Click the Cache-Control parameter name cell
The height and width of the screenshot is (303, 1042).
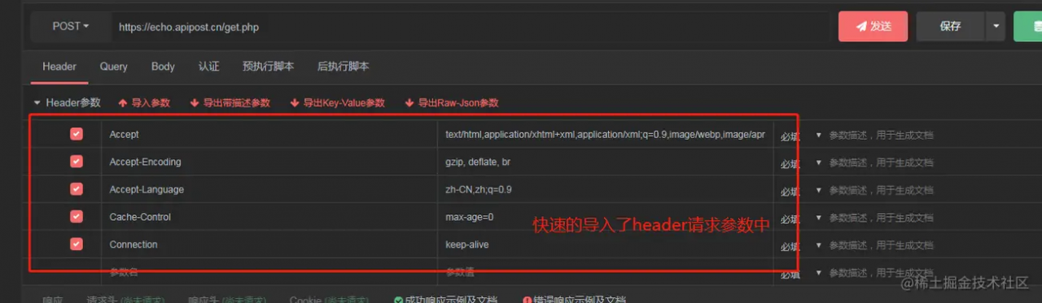point(269,217)
